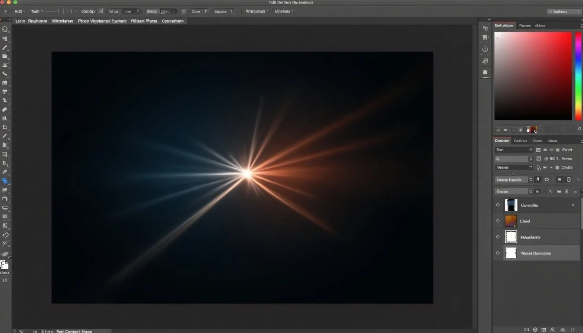Open the Dasitin dropdown above the layer list
The image size is (583, 333).
tap(514, 191)
